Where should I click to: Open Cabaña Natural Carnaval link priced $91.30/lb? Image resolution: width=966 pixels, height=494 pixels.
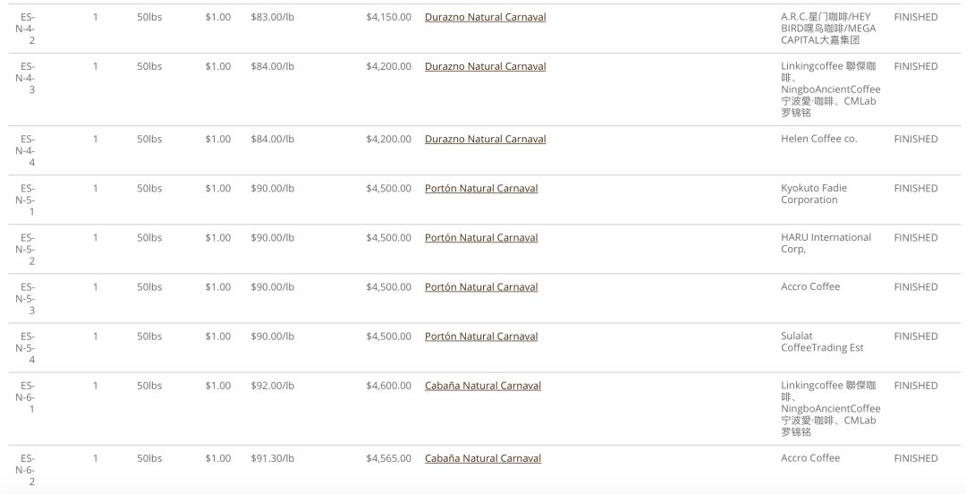[x=482, y=459]
